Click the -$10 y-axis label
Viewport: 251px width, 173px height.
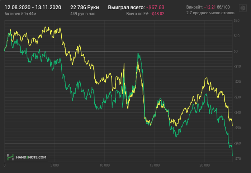(x=237, y=66)
